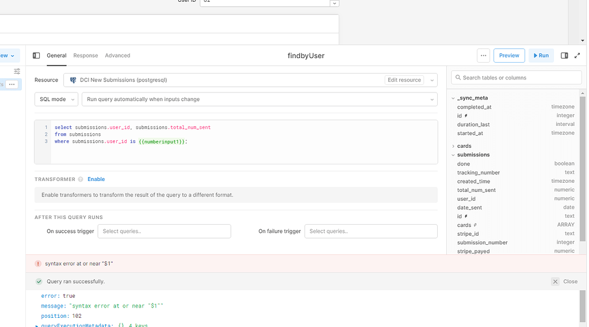The width and height of the screenshot is (589, 327).
Task: Click the result panel scrollbar
Action: click(583, 306)
